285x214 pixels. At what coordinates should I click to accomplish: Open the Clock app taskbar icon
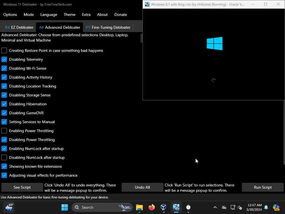(x=188, y=207)
